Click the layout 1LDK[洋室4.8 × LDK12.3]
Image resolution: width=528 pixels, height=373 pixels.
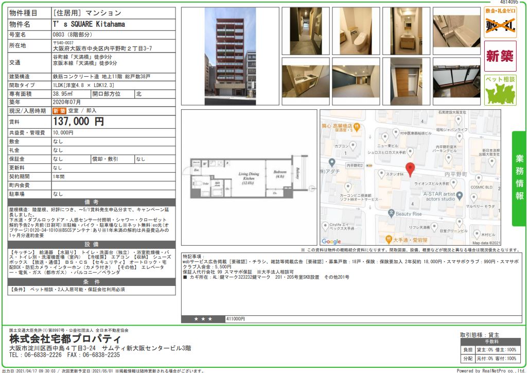click(x=83, y=86)
